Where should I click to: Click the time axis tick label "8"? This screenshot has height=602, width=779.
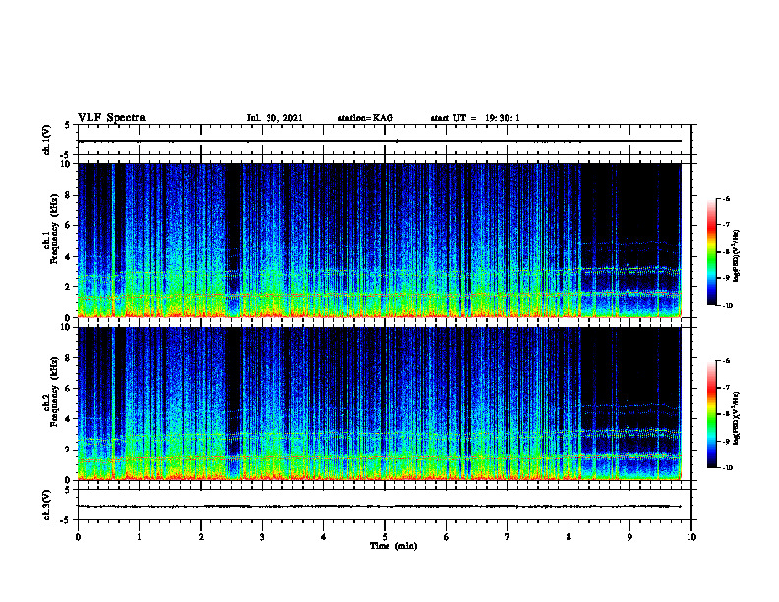click(x=569, y=537)
